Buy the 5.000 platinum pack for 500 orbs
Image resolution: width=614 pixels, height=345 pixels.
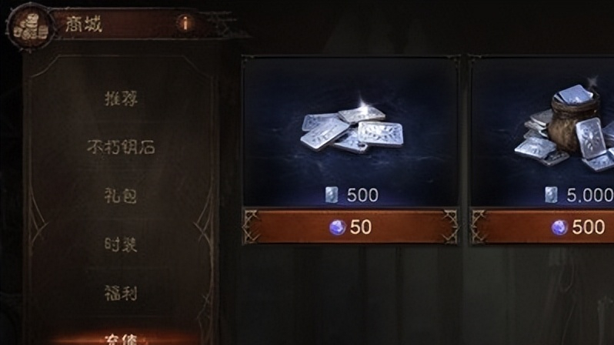(x=542, y=227)
